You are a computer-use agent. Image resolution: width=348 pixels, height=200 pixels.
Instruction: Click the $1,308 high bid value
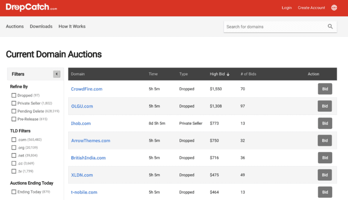[x=216, y=106]
